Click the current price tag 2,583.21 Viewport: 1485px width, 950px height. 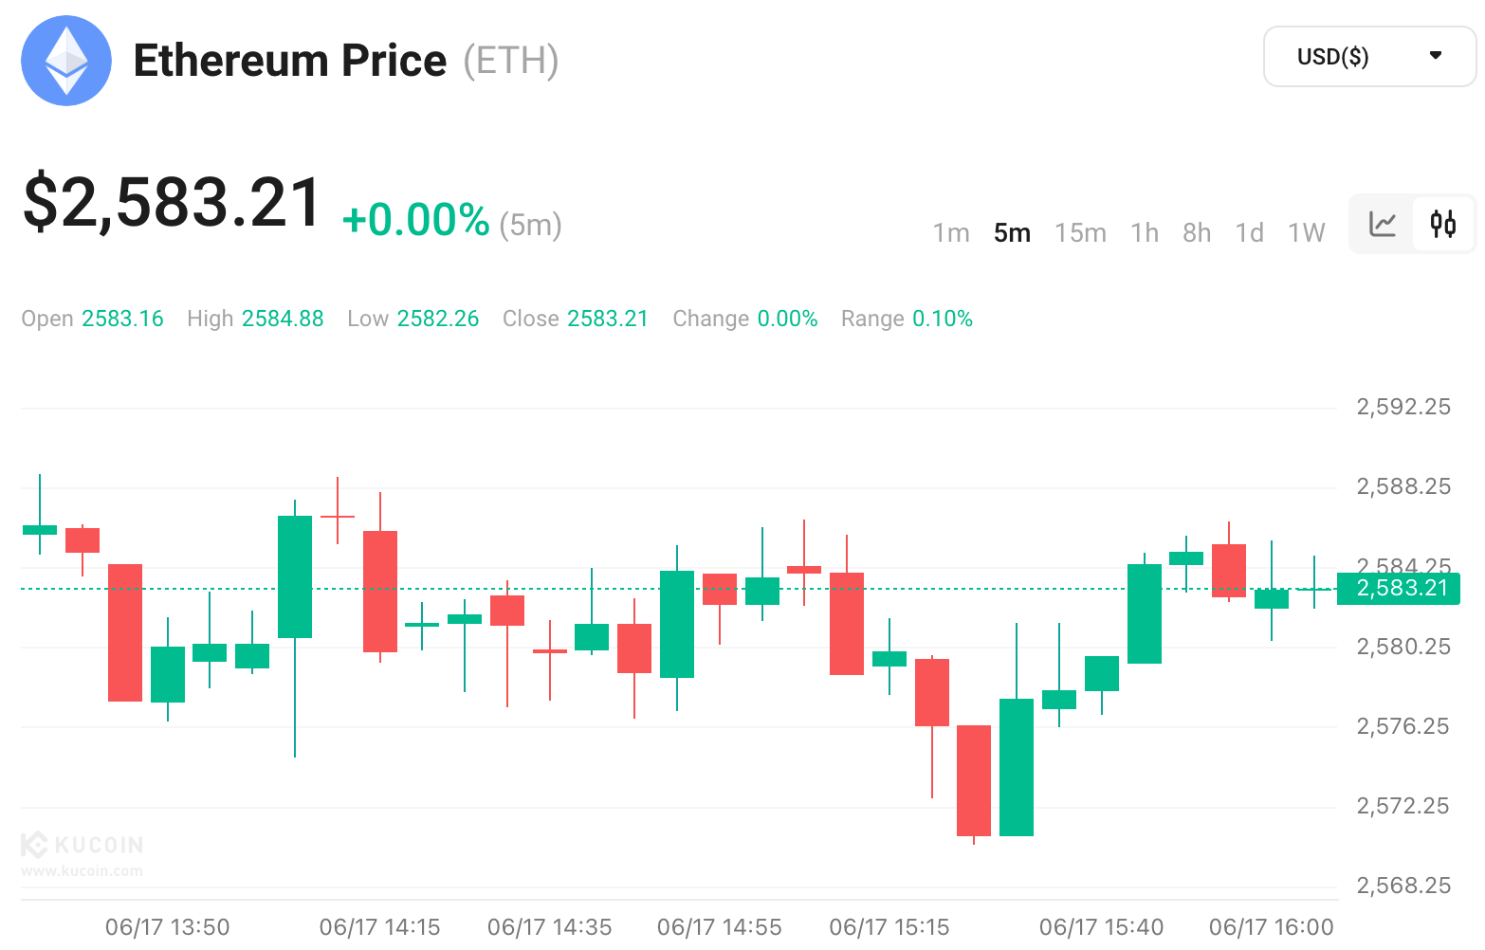pyautogui.click(x=1399, y=588)
